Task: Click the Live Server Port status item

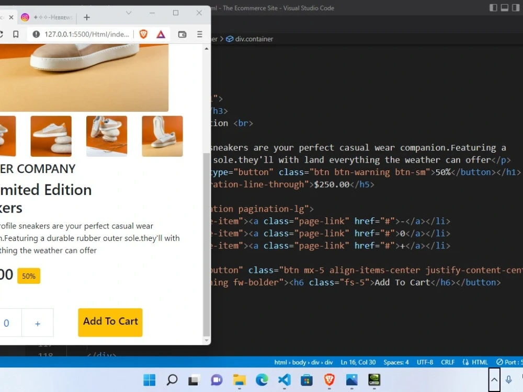Action: (509, 362)
